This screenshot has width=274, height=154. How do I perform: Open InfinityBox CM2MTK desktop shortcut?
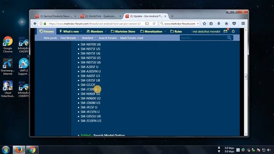coord(24,89)
